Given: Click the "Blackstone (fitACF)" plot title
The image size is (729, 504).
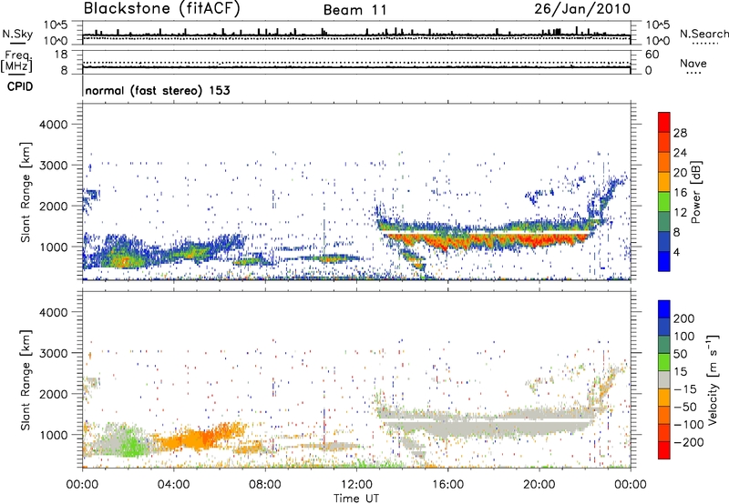Looking at the screenshot, I should click(162, 8).
